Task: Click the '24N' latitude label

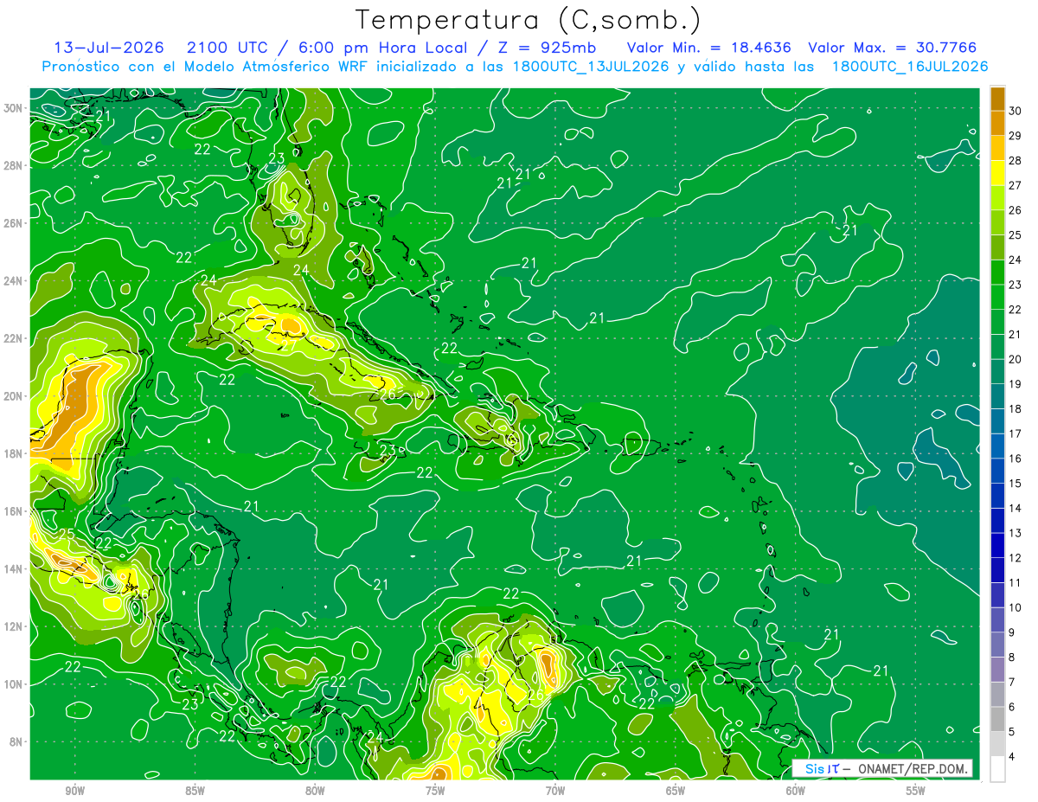Action: [13, 281]
